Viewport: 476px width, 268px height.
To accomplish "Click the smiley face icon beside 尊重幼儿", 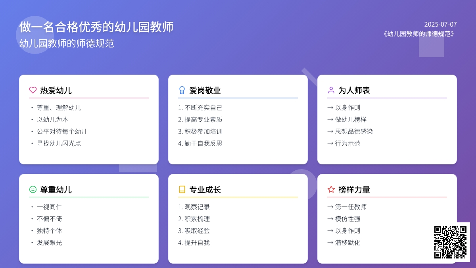I will coord(33,189).
